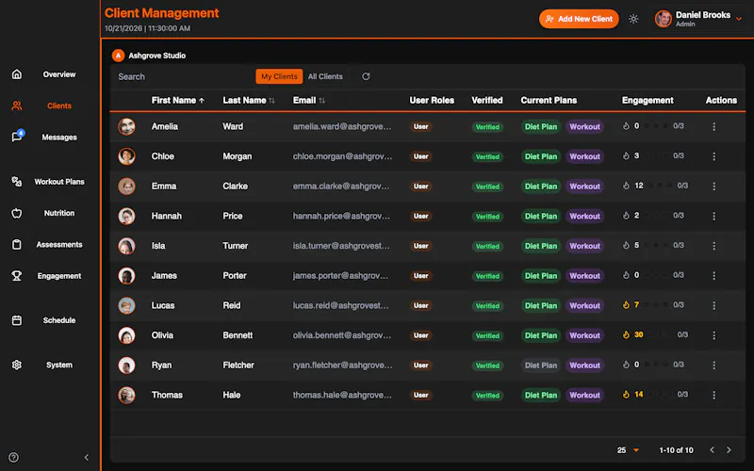This screenshot has width=754, height=471.
Task: Open actions menu for Emma Clarke
Action: (x=713, y=186)
